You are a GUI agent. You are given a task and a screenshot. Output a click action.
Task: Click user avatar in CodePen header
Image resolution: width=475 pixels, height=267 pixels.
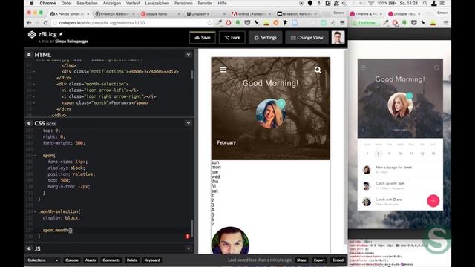pyautogui.click(x=338, y=38)
